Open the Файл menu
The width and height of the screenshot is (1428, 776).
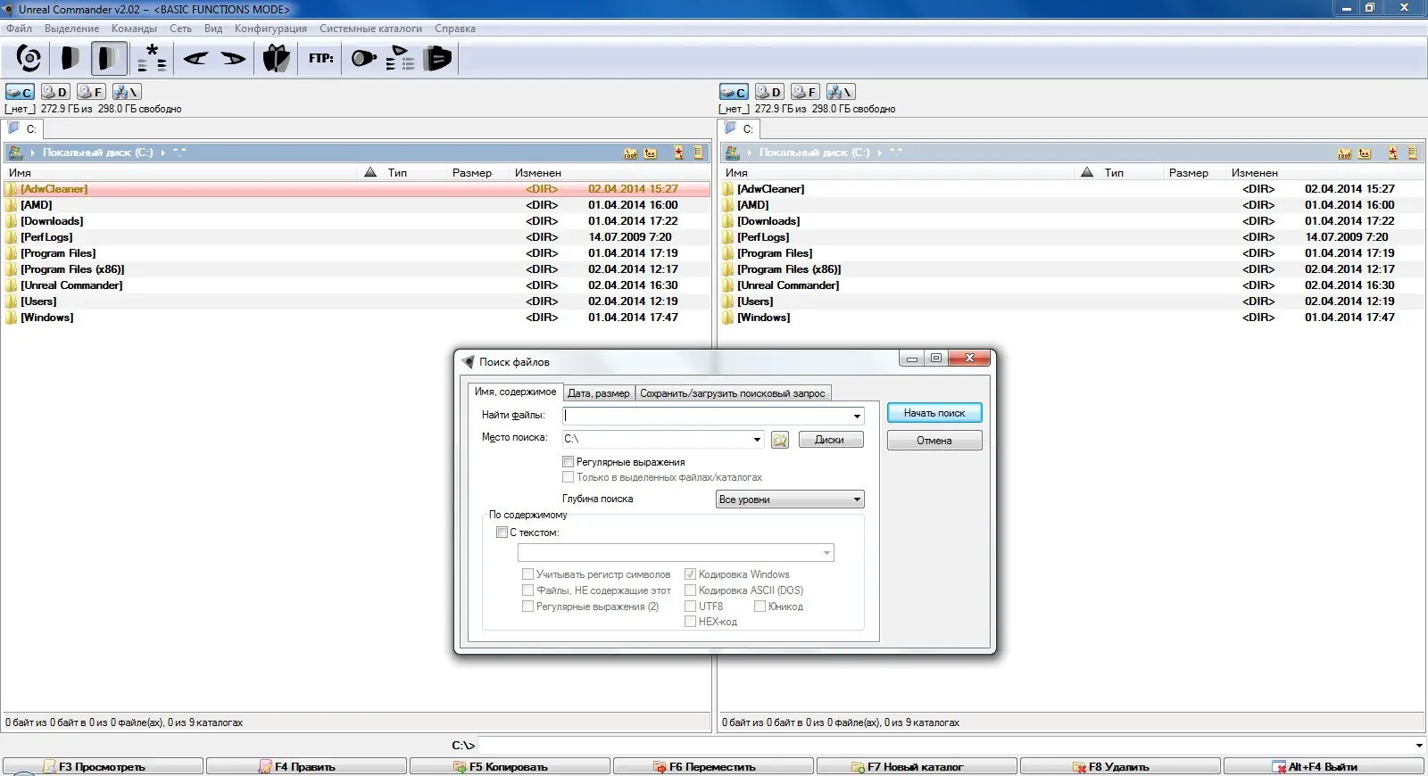click(19, 29)
